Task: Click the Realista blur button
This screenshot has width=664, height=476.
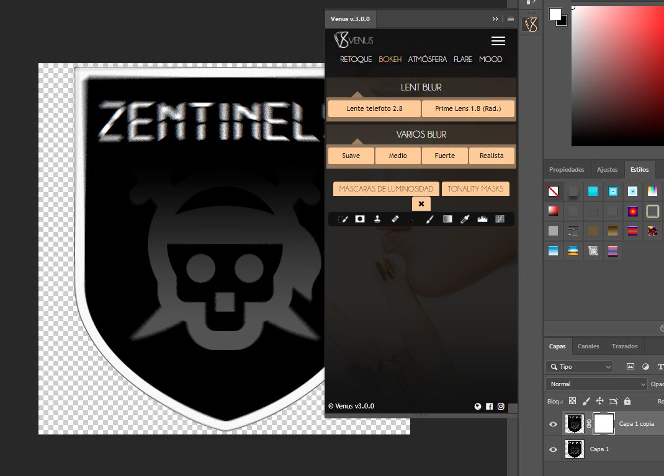Action: [491, 156]
